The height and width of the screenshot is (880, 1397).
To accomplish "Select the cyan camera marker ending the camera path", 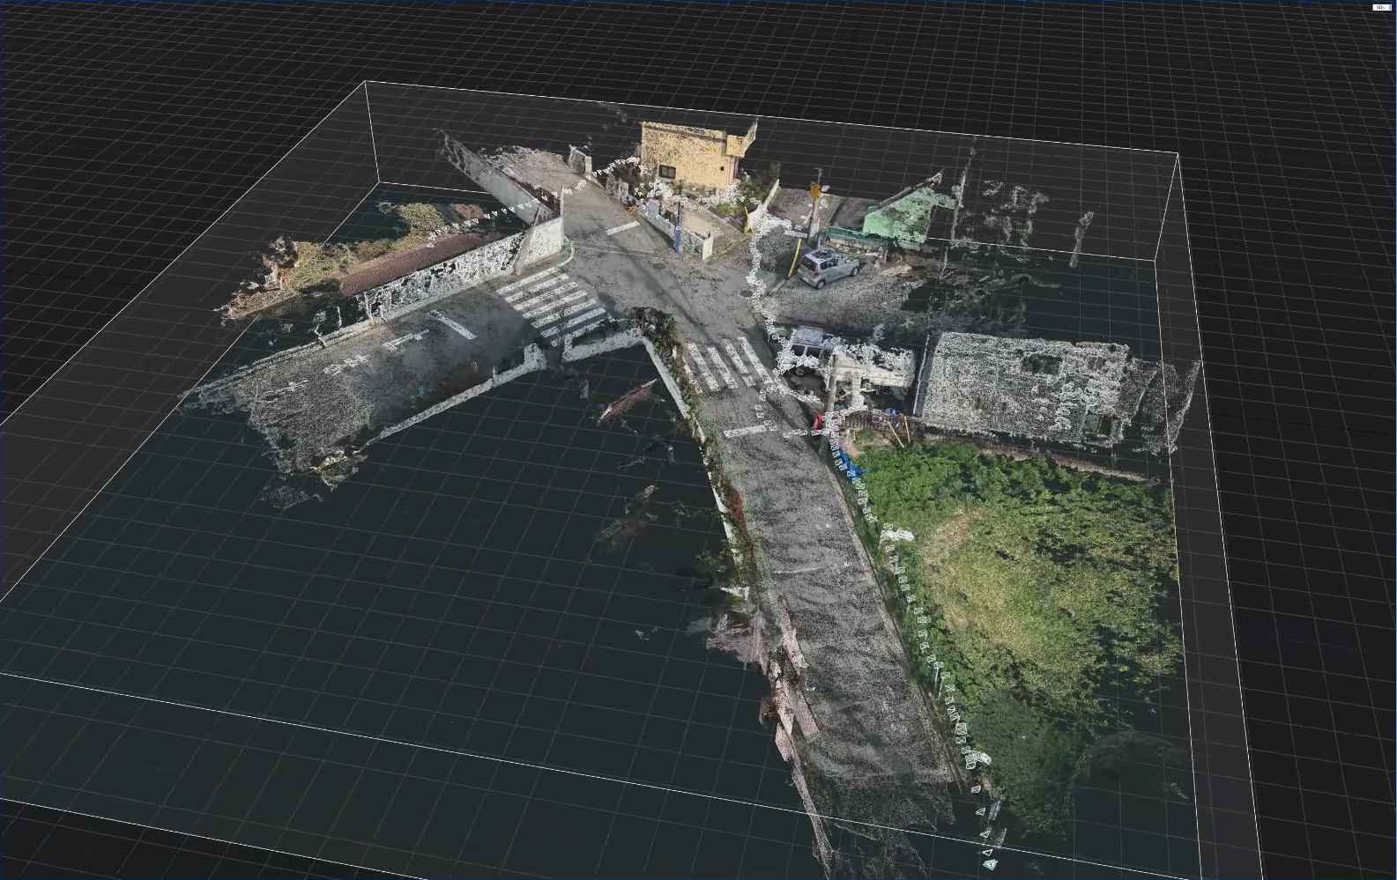I will pyautogui.click(x=991, y=864).
